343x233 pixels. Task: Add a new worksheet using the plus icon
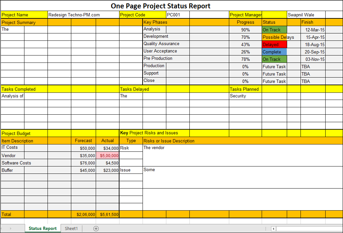96,228
